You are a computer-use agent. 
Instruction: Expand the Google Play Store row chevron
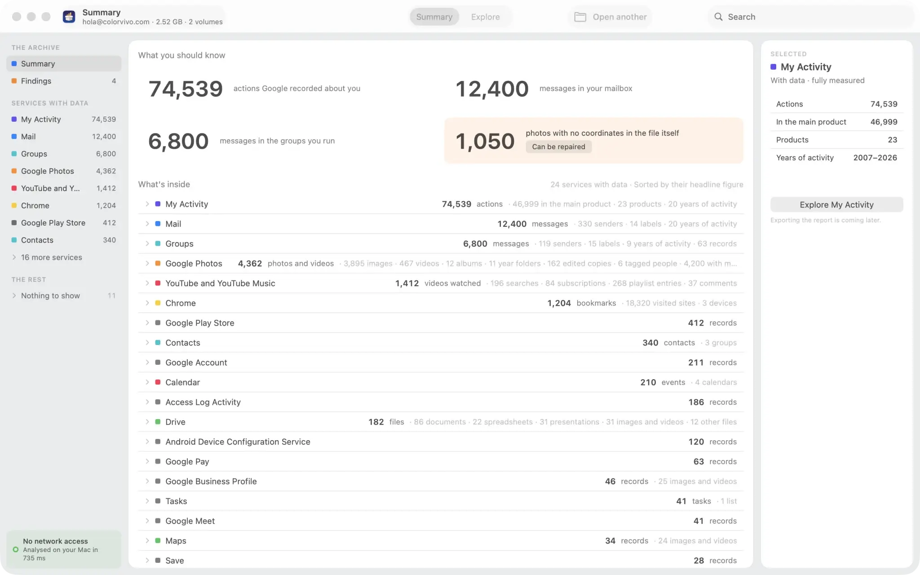[147, 323]
